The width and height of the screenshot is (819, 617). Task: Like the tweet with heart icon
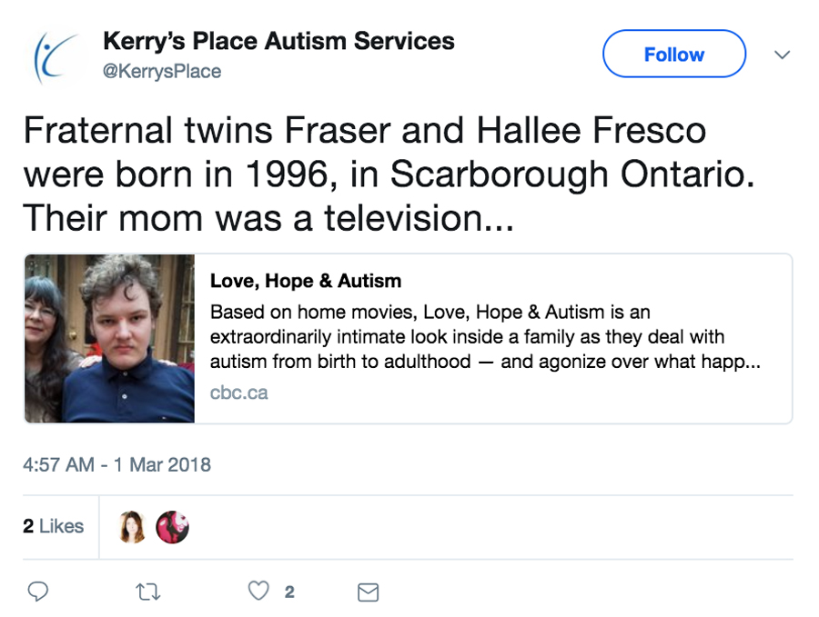click(259, 592)
